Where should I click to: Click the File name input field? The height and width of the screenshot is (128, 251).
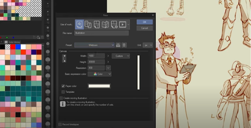coord(101,33)
